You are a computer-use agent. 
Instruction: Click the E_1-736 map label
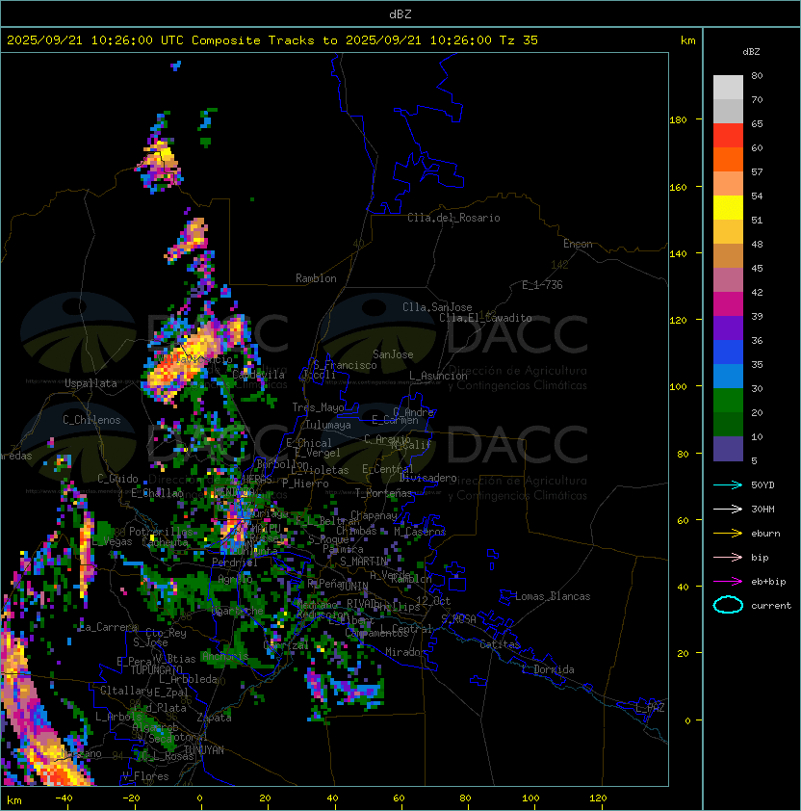pos(542,285)
